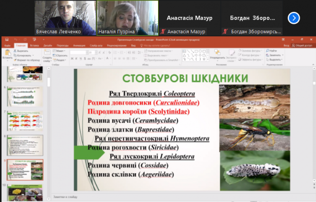Sign in with the Вход link
The height and width of the screenshot is (202, 316).
tap(286, 46)
